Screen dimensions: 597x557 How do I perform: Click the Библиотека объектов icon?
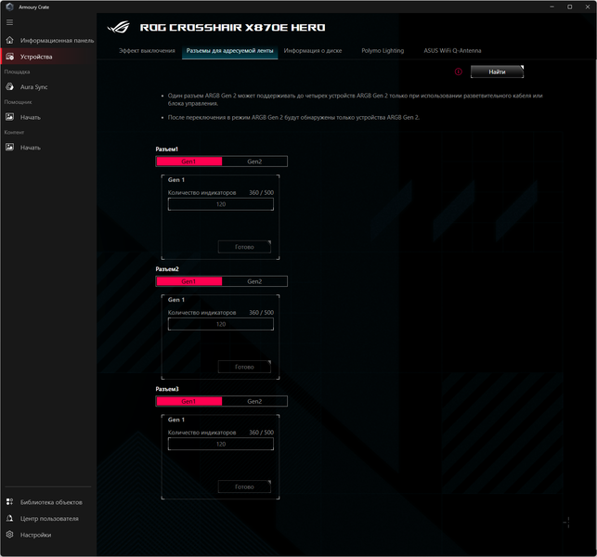click(x=10, y=502)
